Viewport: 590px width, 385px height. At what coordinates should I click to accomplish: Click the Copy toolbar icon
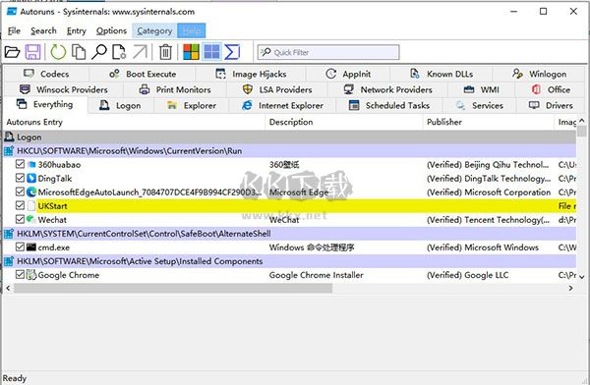[79, 52]
